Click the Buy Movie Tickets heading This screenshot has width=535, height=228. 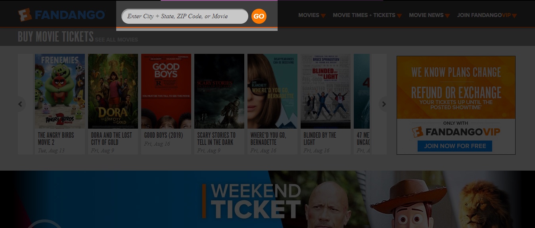(56, 37)
